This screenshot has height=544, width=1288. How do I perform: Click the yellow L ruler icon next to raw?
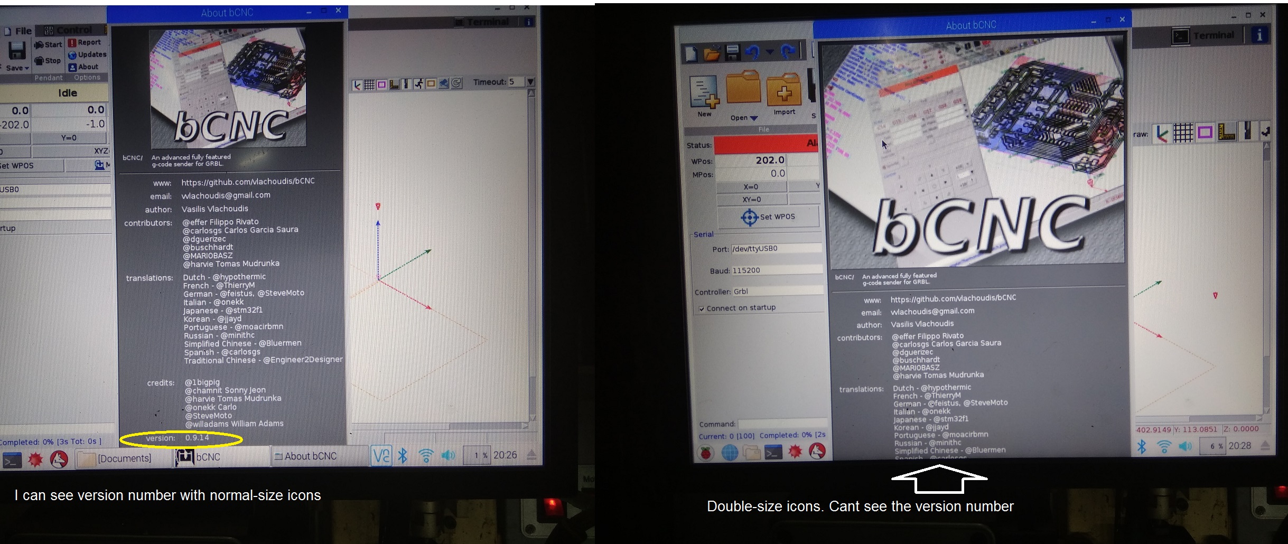(1227, 132)
